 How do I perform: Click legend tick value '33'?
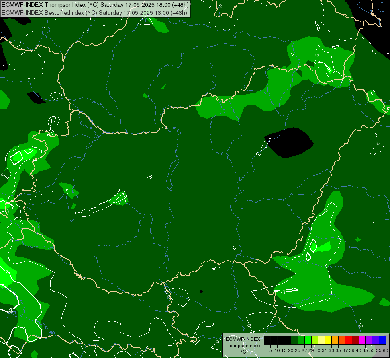(331, 350)
